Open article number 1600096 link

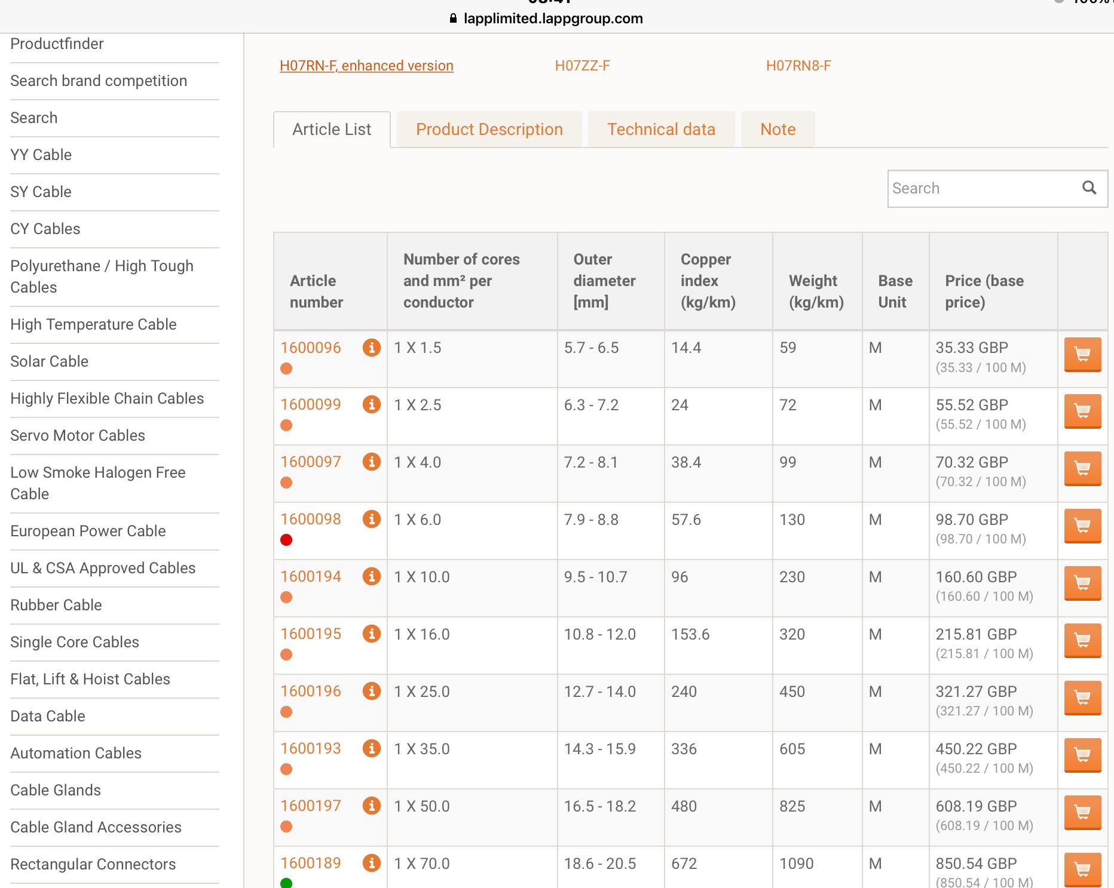tap(311, 348)
